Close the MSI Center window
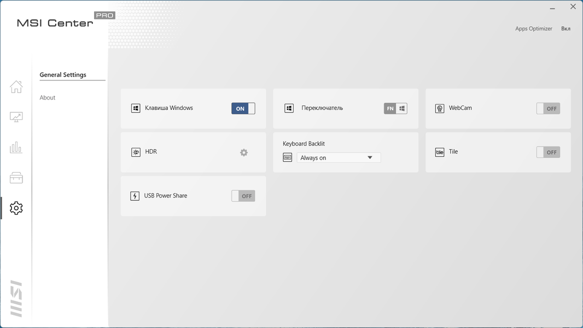Viewport: 583px width, 328px height. pyautogui.click(x=573, y=7)
